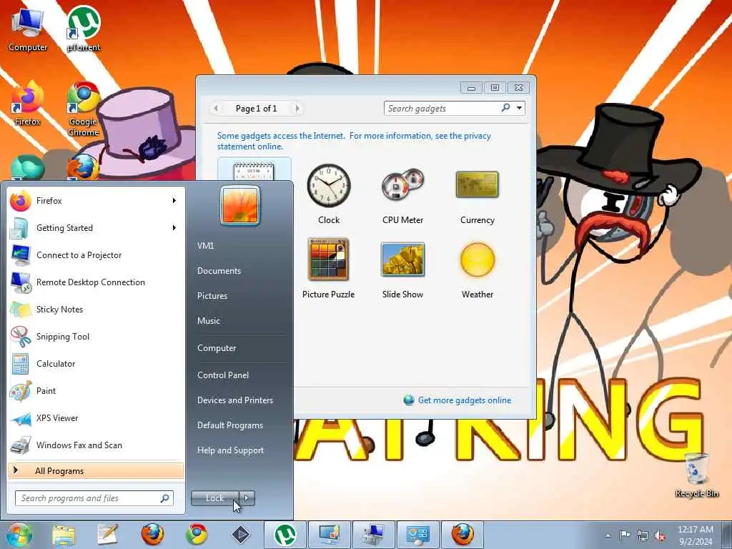This screenshot has height=549, width=732.
Task: Go to next gadget page arrow
Action: 297,109
